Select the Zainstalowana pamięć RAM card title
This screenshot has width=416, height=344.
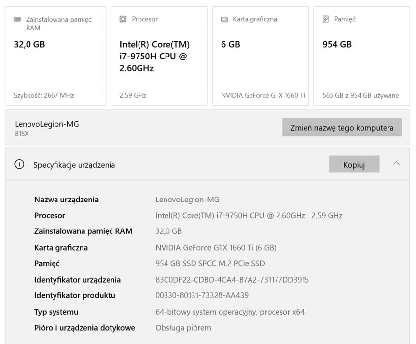pos(58,24)
